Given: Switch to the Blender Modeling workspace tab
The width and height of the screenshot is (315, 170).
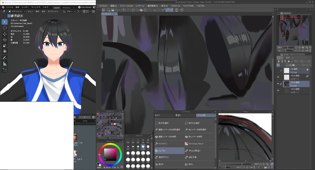Looking at the screenshot, I should (66, 7).
